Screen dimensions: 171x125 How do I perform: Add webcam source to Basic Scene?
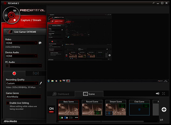tap(66, 117)
